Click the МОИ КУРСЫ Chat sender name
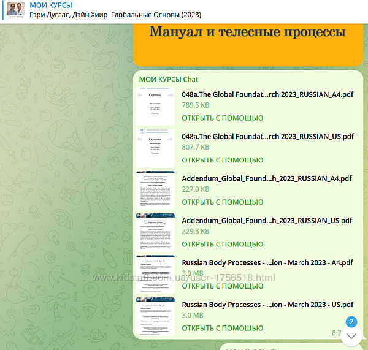 [169, 79]
